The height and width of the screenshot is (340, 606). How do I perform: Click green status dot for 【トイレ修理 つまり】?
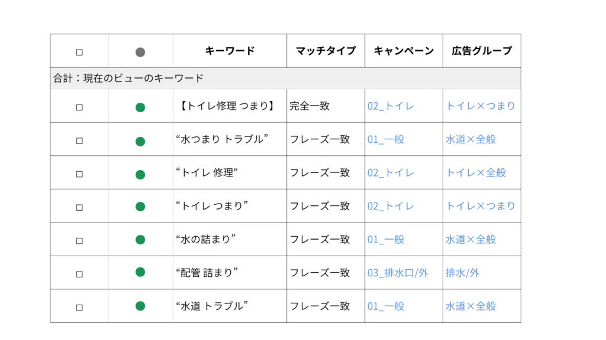140,107
